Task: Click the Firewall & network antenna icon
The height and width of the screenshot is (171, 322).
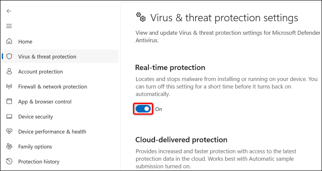Action: click(x=9, y=87)
